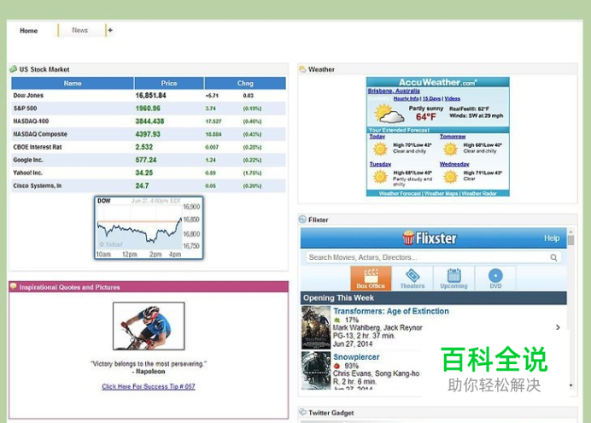This screenshot has height=423, width=591.
Task: Click the partly sunny current weather icon
Action: coord(389,114)
